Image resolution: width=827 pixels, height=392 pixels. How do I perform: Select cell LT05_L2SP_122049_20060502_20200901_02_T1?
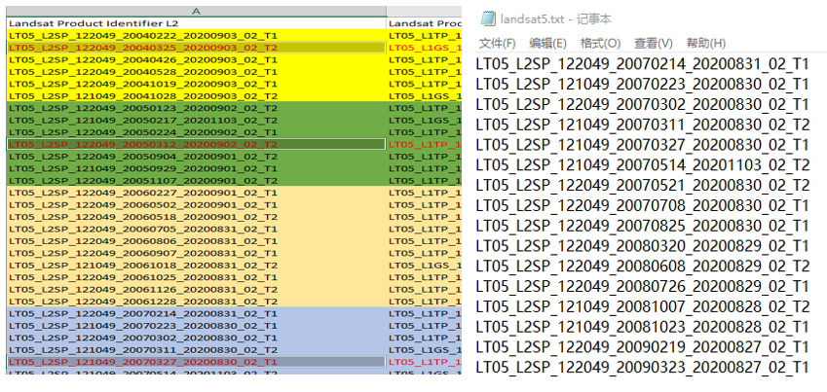pyautogui.click(x=196, y=205)
